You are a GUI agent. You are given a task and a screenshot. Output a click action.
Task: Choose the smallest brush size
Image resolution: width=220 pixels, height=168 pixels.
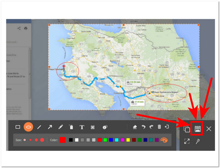click(x=25, y=140)
